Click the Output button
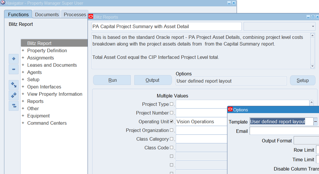This screenshot has width=319, height=174. (x=153, y=80)
